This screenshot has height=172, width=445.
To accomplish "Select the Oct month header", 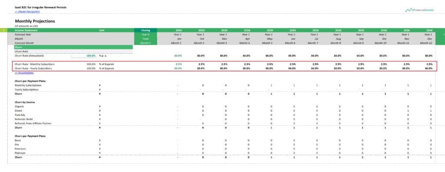I will [x=385, y=39].
